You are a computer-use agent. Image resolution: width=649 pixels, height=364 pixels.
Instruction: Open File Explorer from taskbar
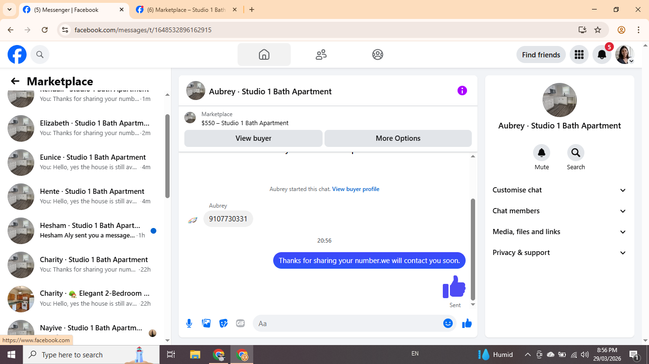click(195, 355)
